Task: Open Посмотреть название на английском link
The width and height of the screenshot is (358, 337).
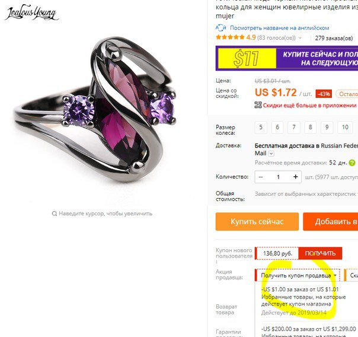Action: [279, 28]
